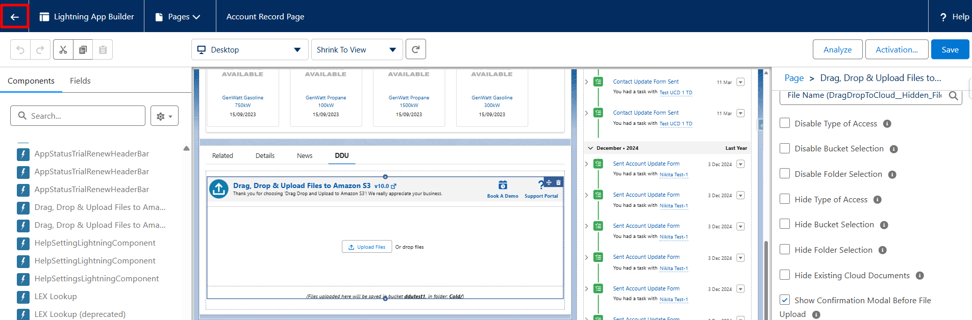972x320 pixels.
Task: Click the Cut scissors icon
Action: [x=63, y=49]
